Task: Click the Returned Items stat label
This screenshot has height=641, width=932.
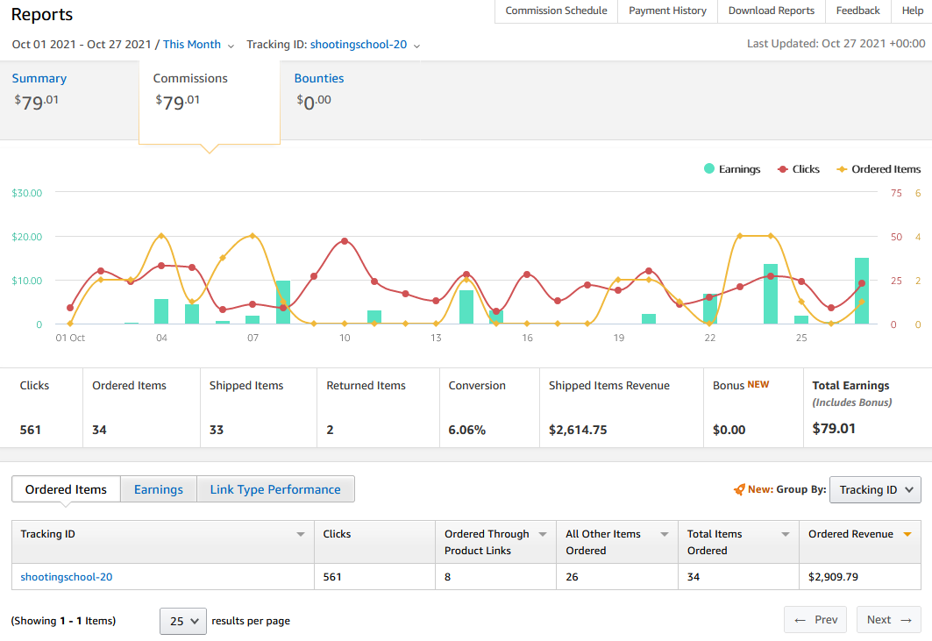Action: pyautogui.click(x=366, y=385)
